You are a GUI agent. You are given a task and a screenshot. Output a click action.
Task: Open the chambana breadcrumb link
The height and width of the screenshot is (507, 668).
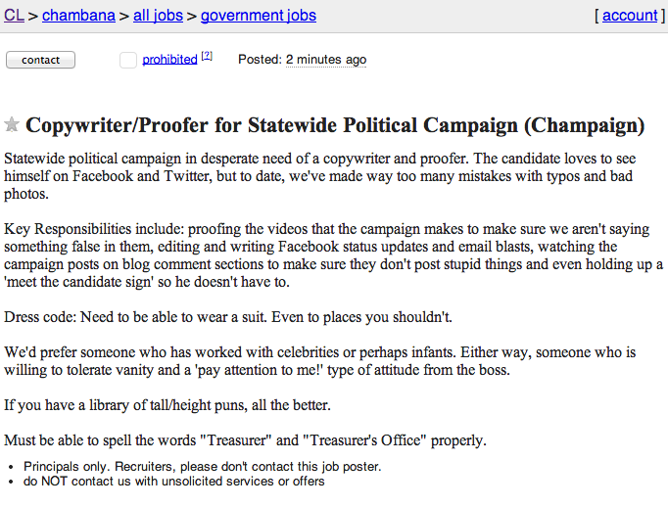[78, 16]
